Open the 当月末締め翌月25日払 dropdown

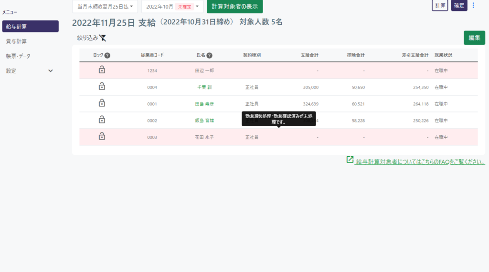click(x=105, y=7)
